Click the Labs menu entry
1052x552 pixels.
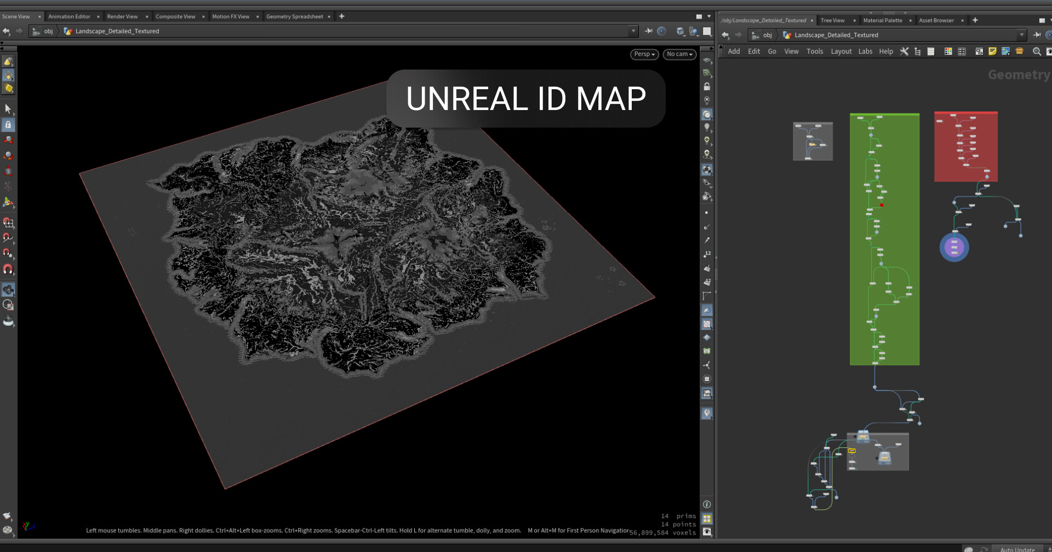point(865,51)
